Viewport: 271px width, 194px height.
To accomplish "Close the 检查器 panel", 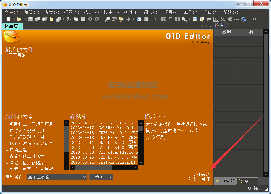I will tap(266, 26).
